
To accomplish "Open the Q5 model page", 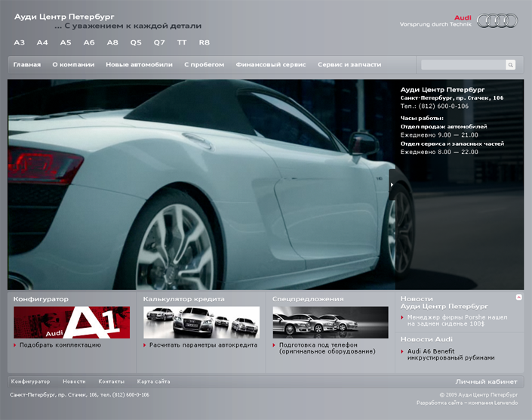I will (x=136, y=42).
